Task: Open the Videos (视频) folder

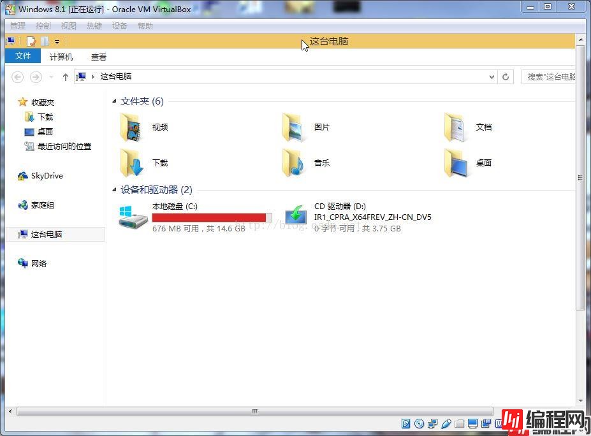Action: coord(132,127)
